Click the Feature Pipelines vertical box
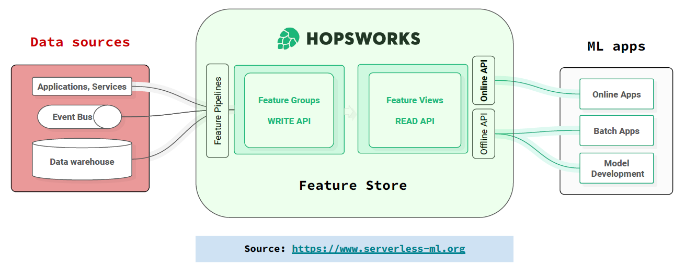Viewport: 685px width, 279px height. pos(218,111)
